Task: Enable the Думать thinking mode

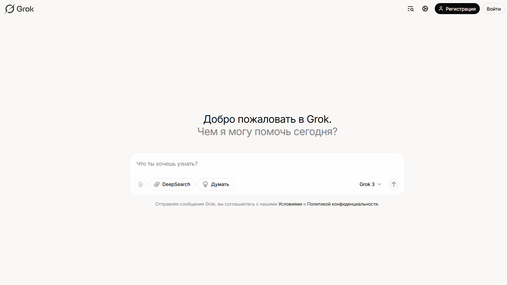Action: (216, 184)
